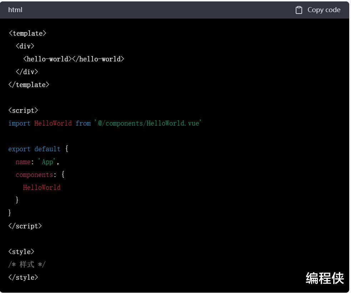Click the Copy code button label
Viewport: 351px width, 293px height.
pyautogui.click(x=324, y=10)
